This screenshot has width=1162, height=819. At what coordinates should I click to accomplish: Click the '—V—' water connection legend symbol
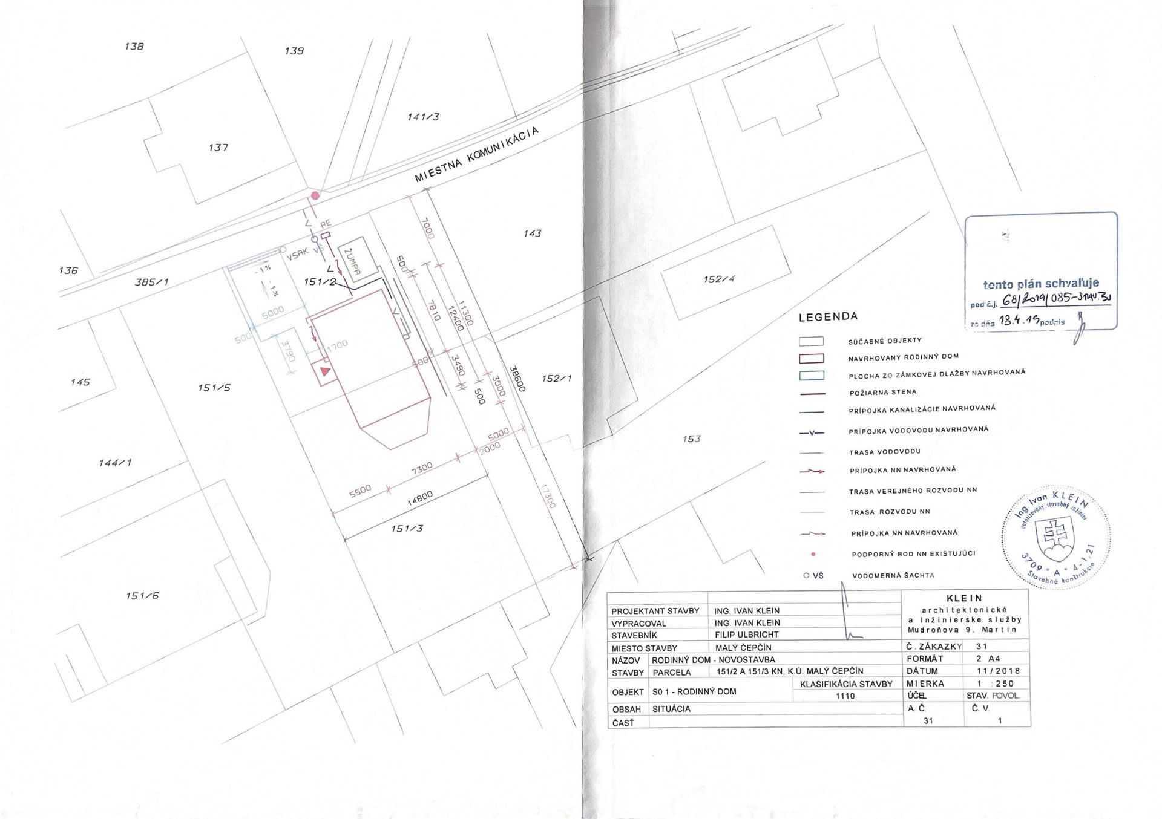click(x=812, y=433)
